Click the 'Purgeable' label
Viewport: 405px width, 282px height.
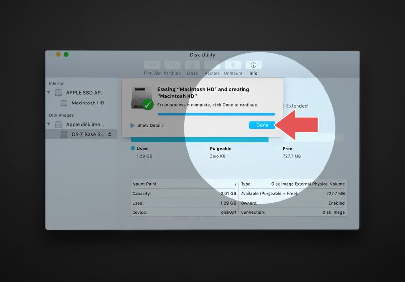point(220,148)
